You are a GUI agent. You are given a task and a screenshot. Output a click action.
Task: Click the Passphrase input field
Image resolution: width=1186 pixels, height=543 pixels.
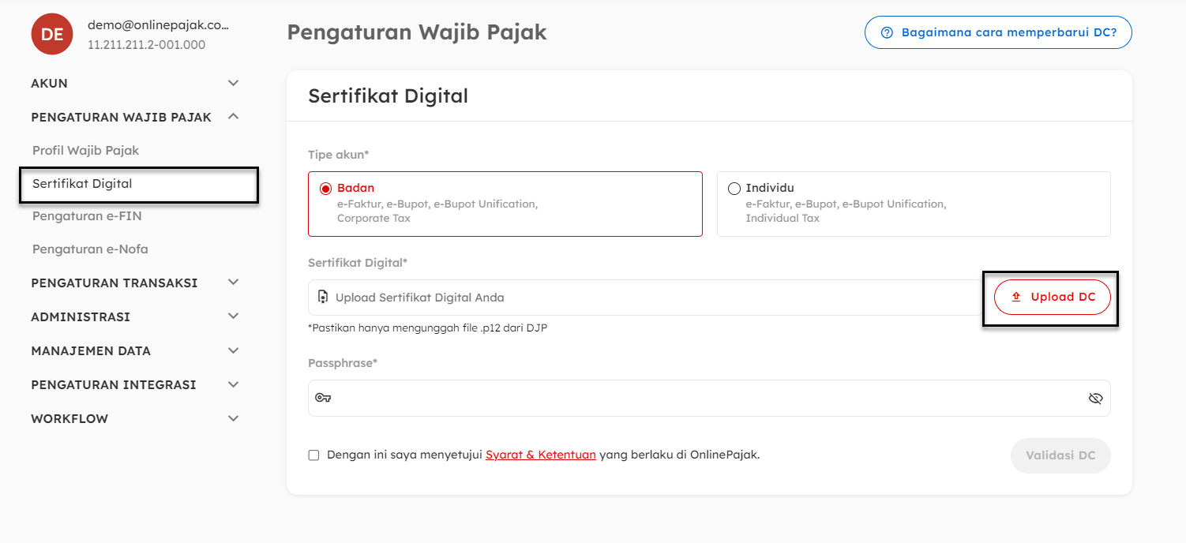703,399
